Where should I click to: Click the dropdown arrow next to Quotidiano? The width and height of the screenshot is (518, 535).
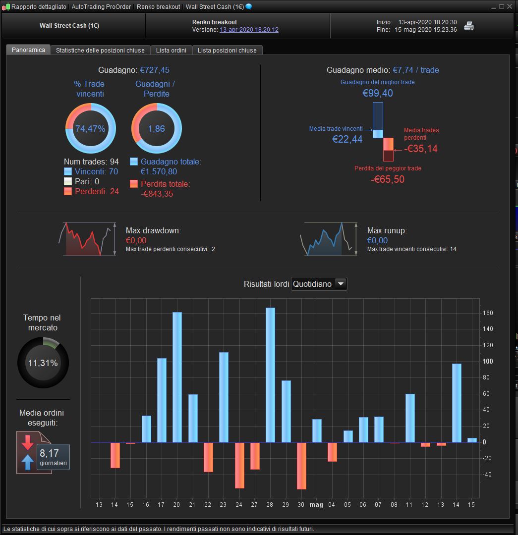[341, 284]
